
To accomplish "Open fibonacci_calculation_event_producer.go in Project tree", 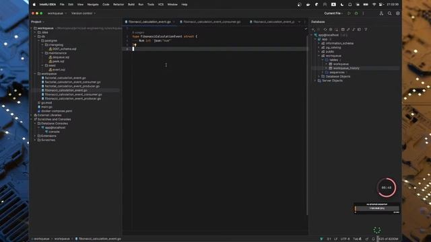I will (71, 99).
